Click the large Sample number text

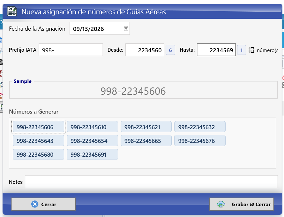tap(133, 91)
